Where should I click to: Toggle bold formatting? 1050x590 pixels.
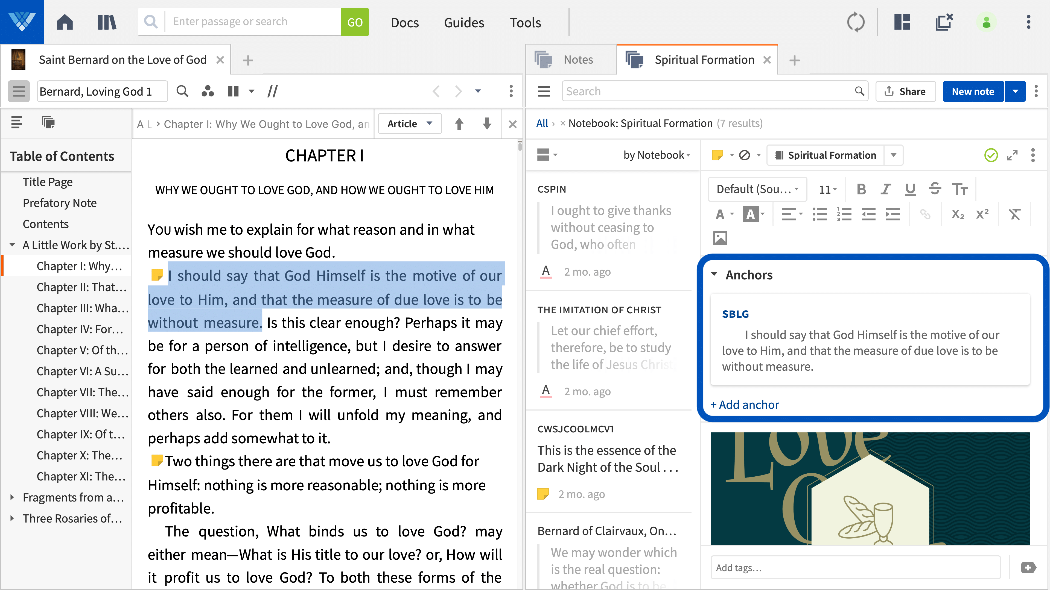(861, 189)
